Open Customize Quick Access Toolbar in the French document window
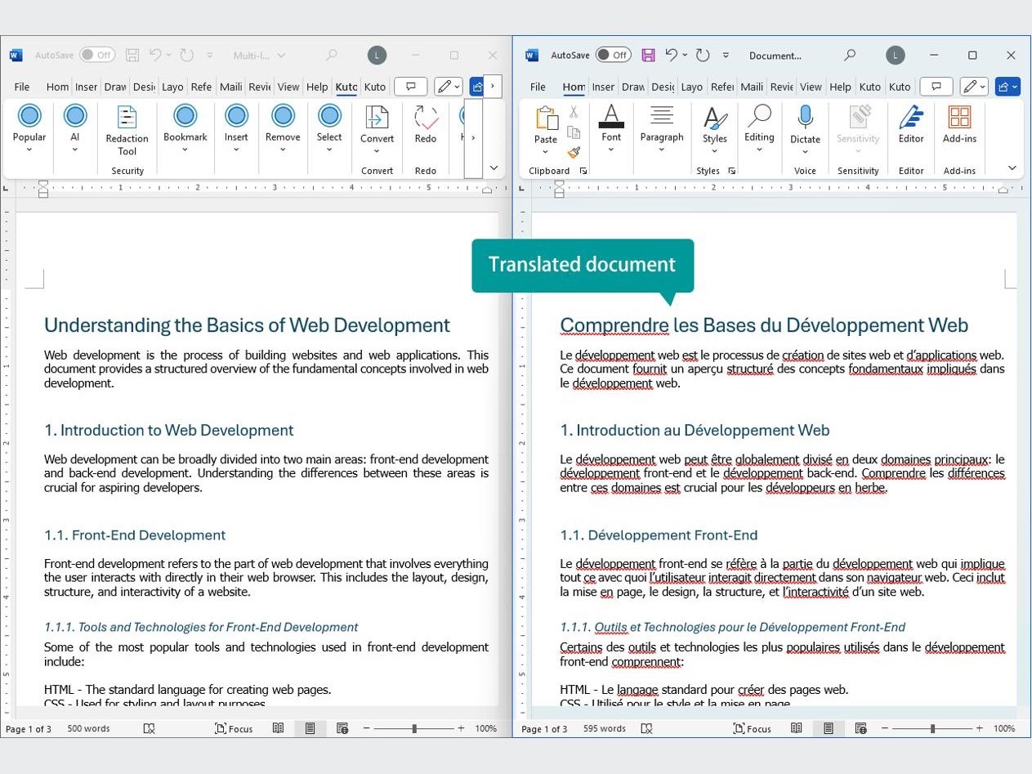The height and width of the screenshot is (774, 1032). [x=726, y=55]
